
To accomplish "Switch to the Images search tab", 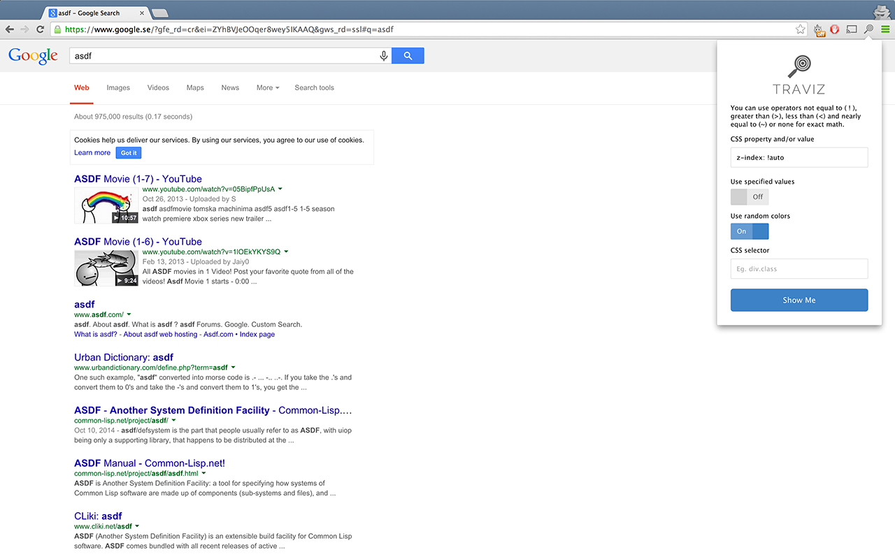I will pos(117,87).
